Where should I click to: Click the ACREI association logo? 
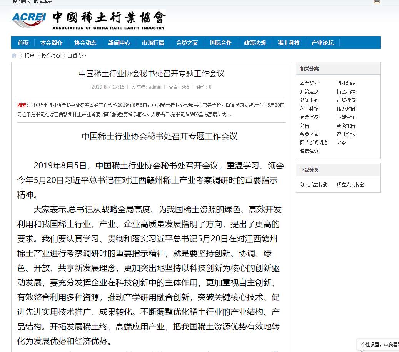click(x=89, y=20)
